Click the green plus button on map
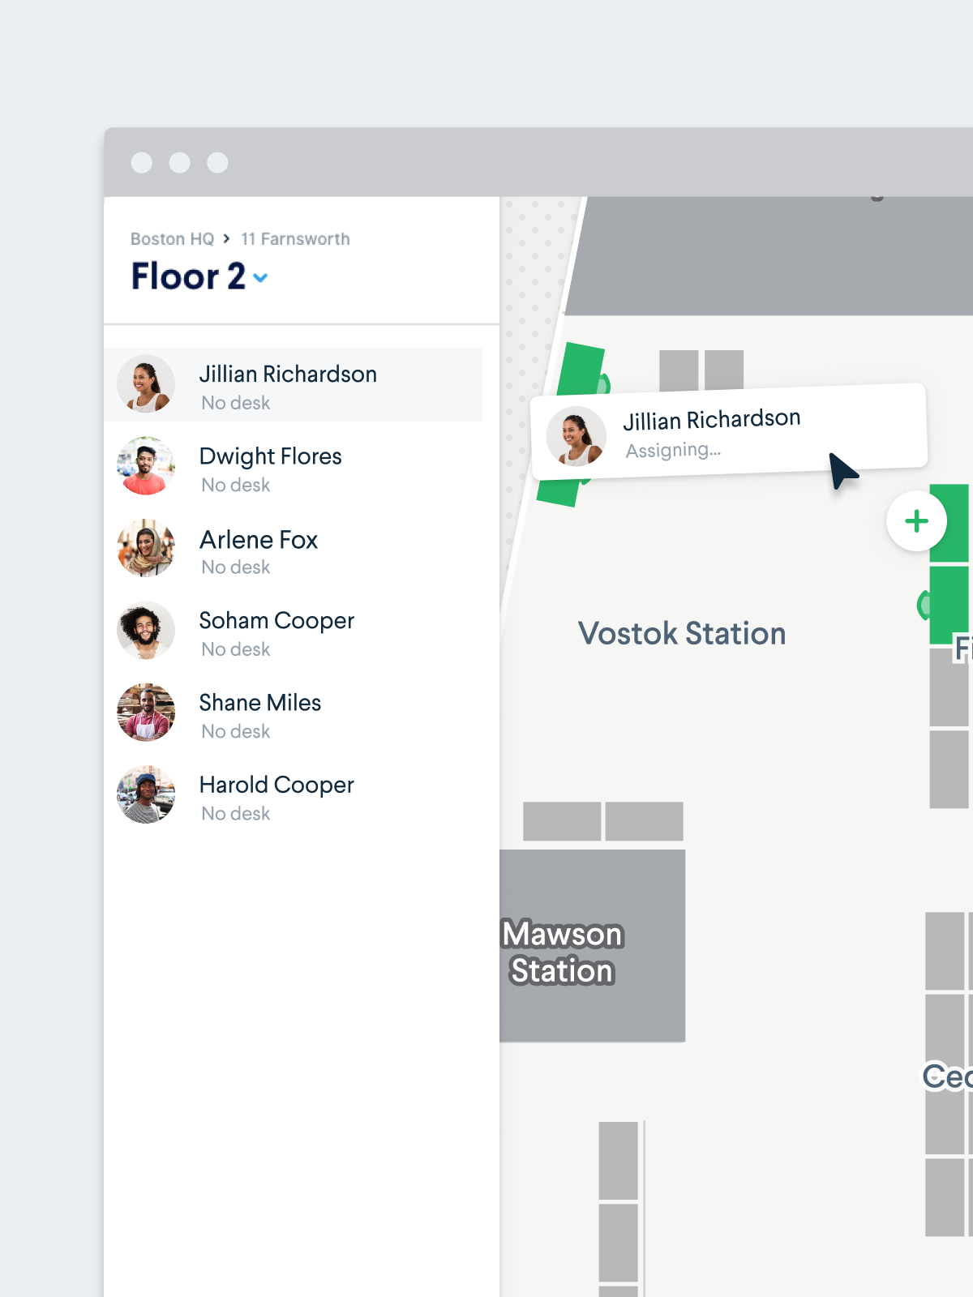The height and width of the screenshot is (1297, 973). click(x=916, y=521)
